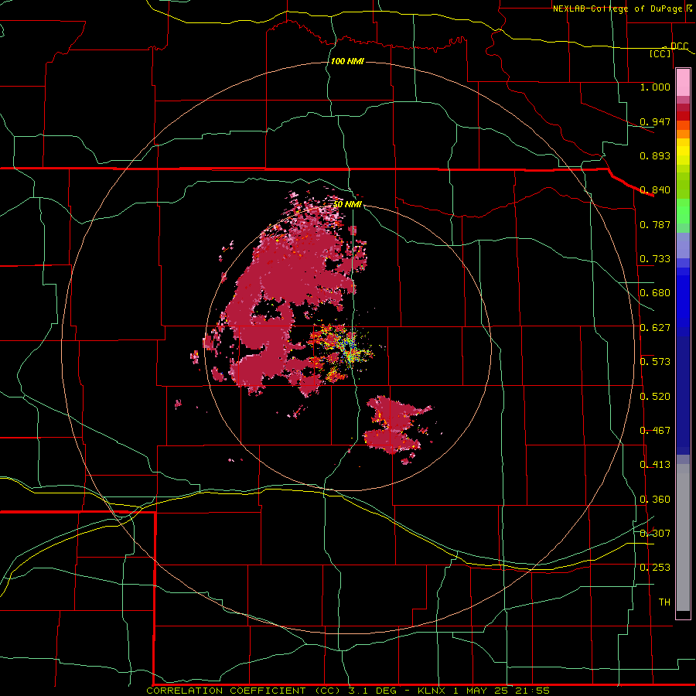This screenshot has height=696, width=696.
Task: Click the 21:55 timestamp in the caption
Action: coord(532,691)
